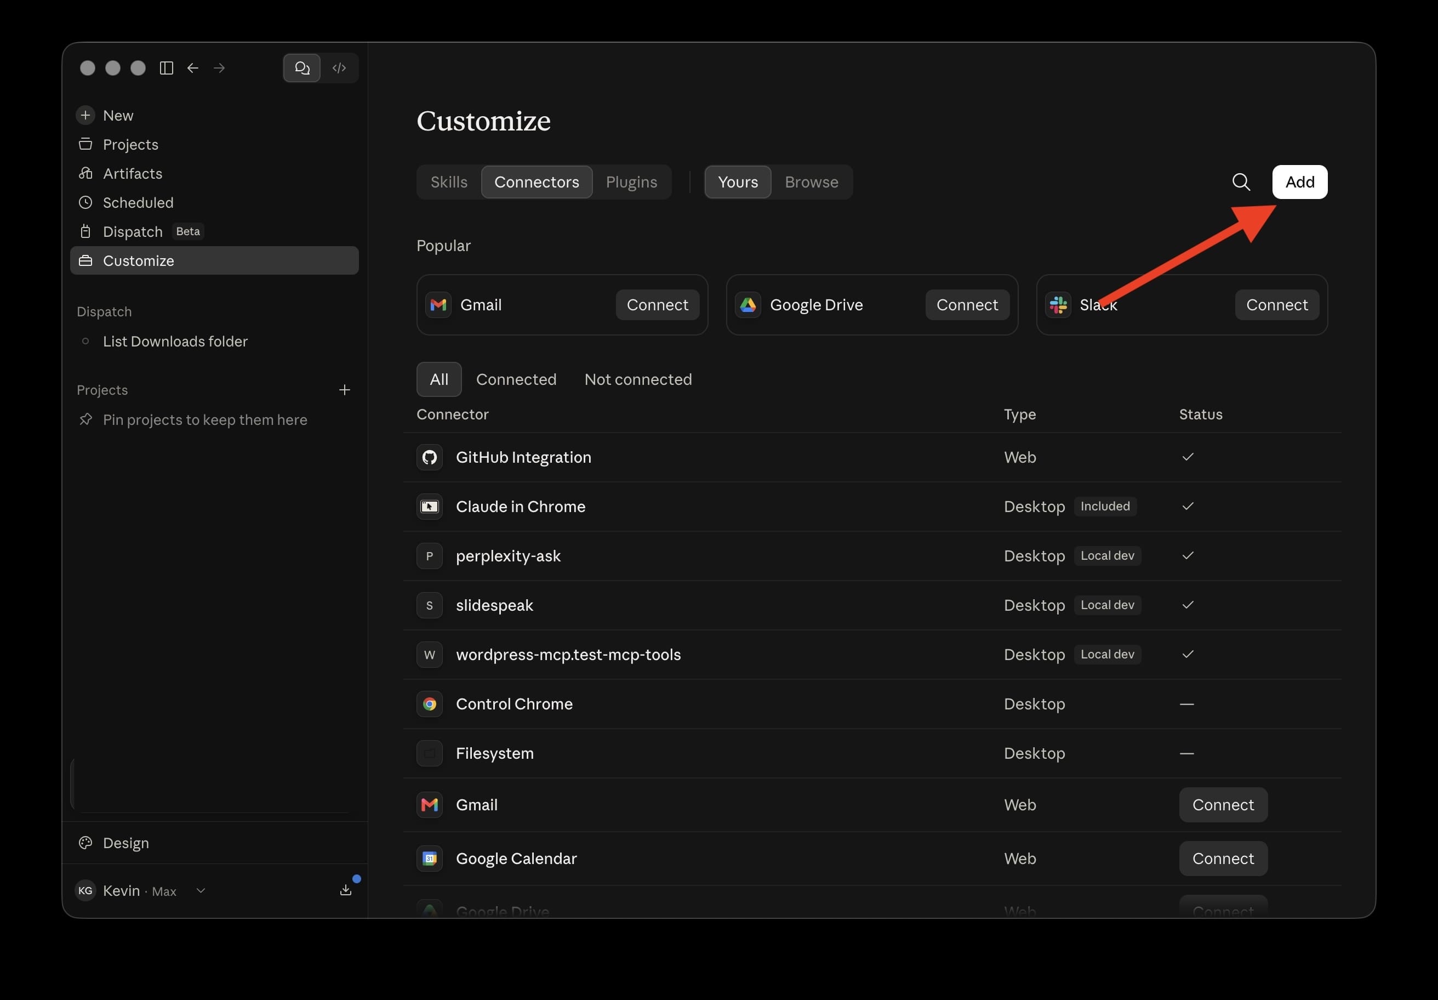Open the wordpress-mcp.test-mcp-tools connector
Screen dimensions: 1438x1000
pyautogui.click(x=872, y=655)
